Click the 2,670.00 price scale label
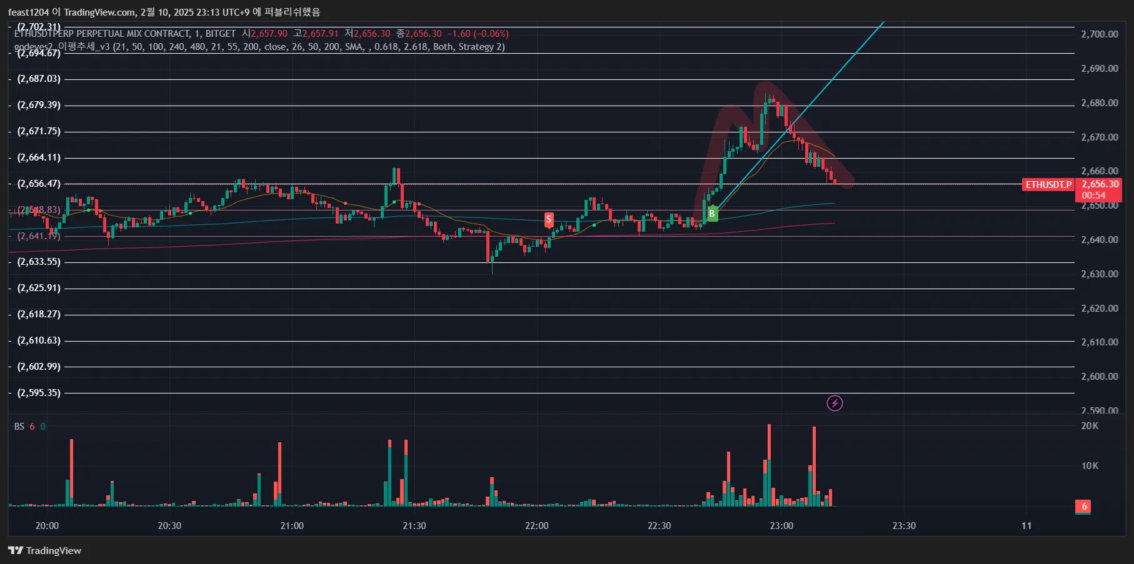1134x564 pixels. pyautogui.click(x=1100, y=137)
